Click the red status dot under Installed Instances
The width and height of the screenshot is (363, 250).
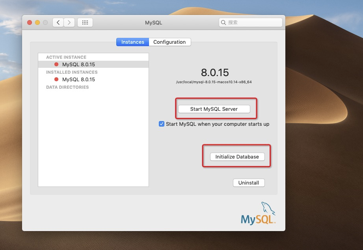(56, 79)
